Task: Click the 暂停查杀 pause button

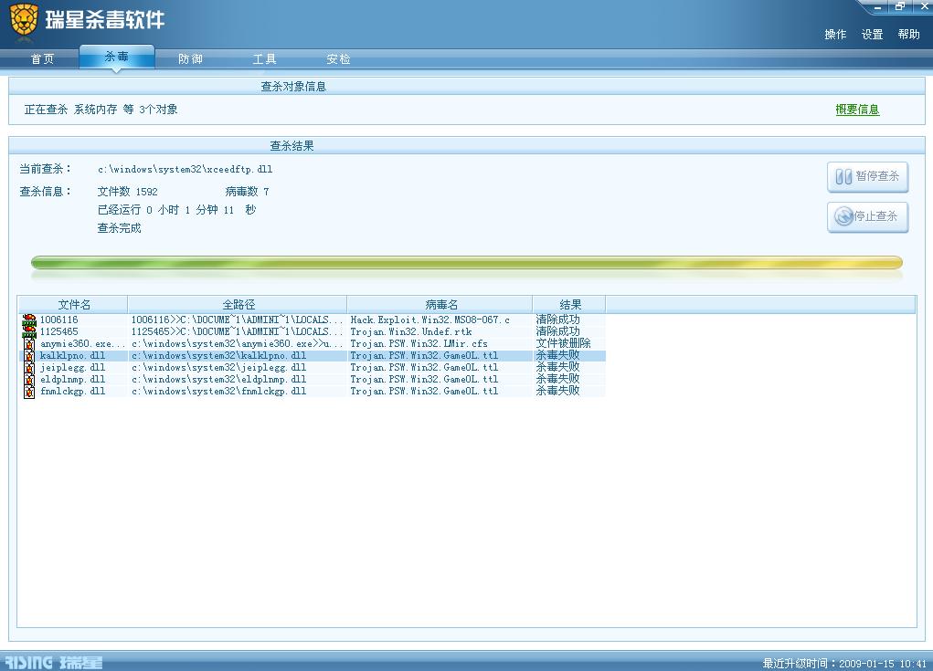Action: (867, 176)
